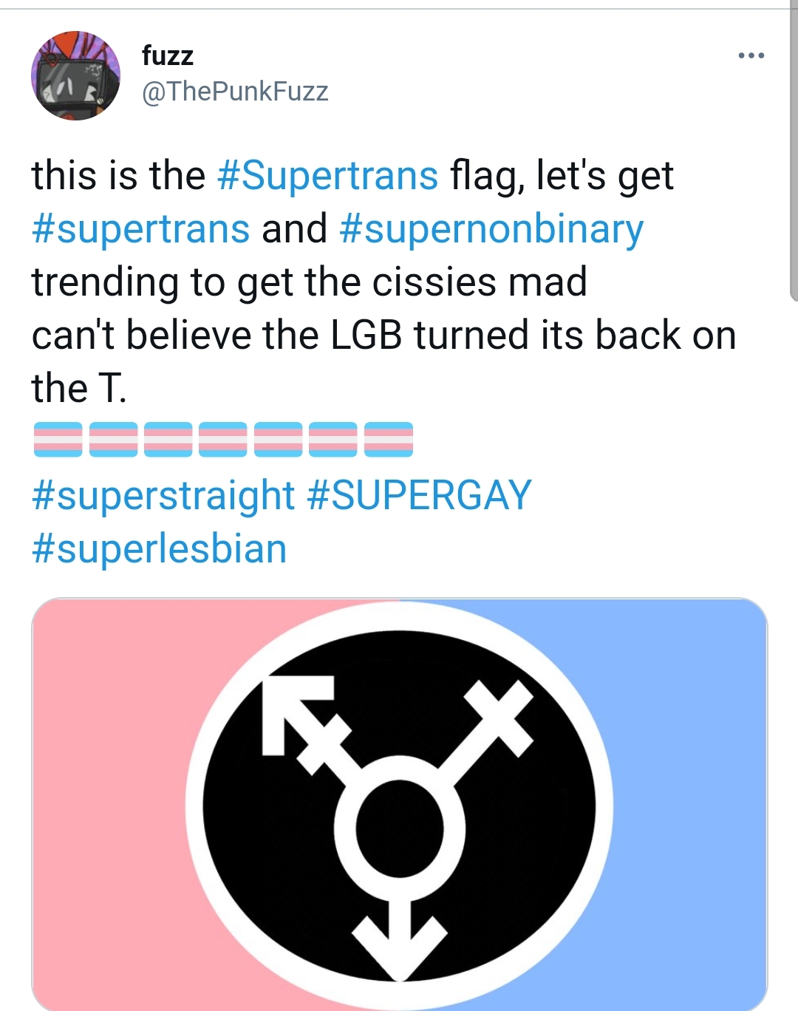Click the middle trans flag emoji
Image resolution: width=798 pixels, height=1011 pixels.
[x=223, y=439]
